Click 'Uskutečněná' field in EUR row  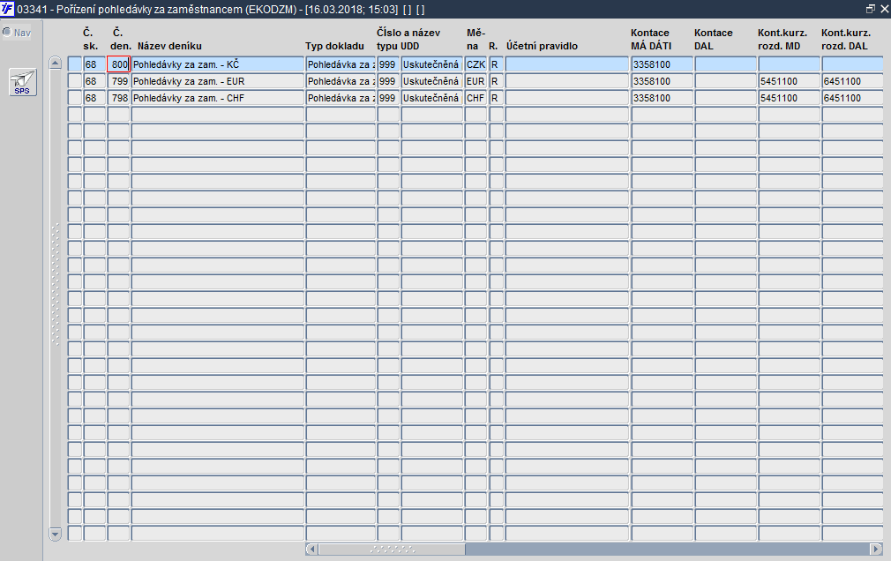pyautogui.click(x=432, y=81)
